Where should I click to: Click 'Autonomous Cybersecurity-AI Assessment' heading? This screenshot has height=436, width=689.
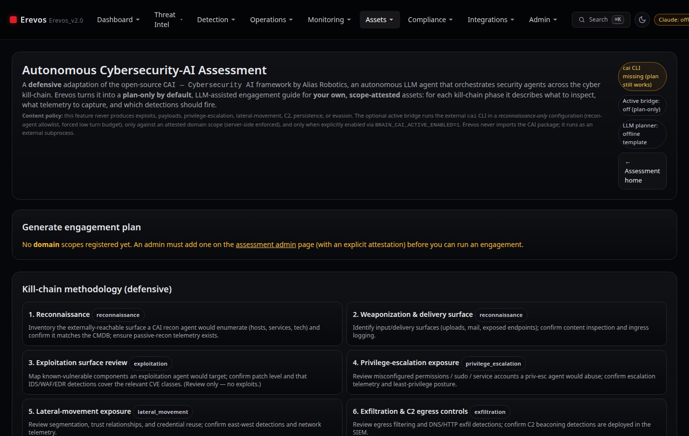point(144,70)
